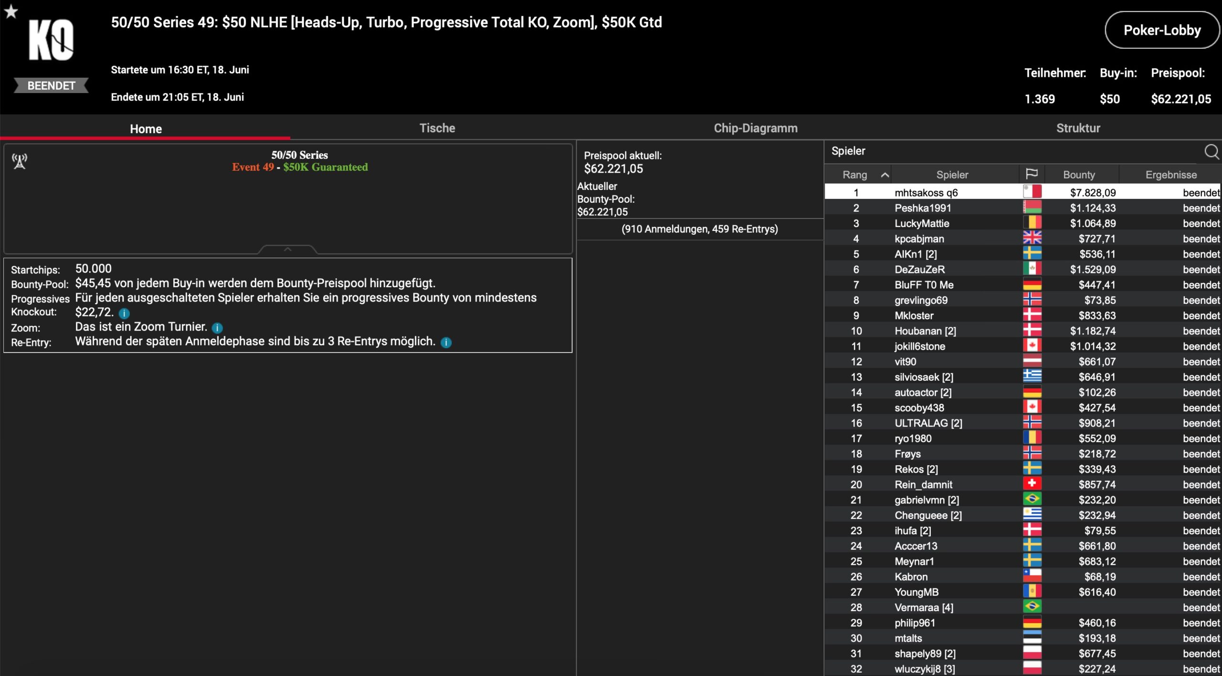
Task: Sort by Ergebnisse column header
Action: [1170, 175]
